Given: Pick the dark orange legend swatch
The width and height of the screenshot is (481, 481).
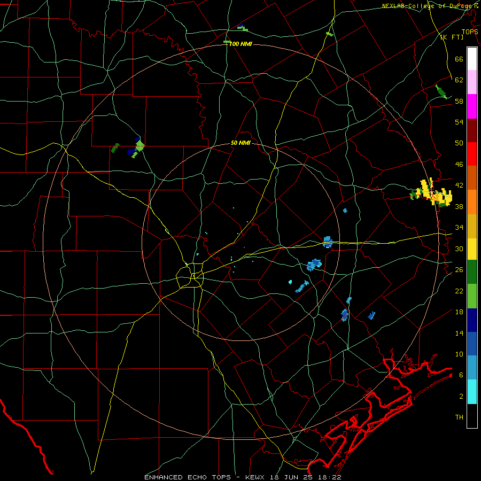Looking at the screenshot, I should point(472,178).
